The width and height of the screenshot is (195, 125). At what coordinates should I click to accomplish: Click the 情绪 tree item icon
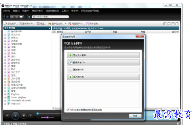click(x=9, y=66)
